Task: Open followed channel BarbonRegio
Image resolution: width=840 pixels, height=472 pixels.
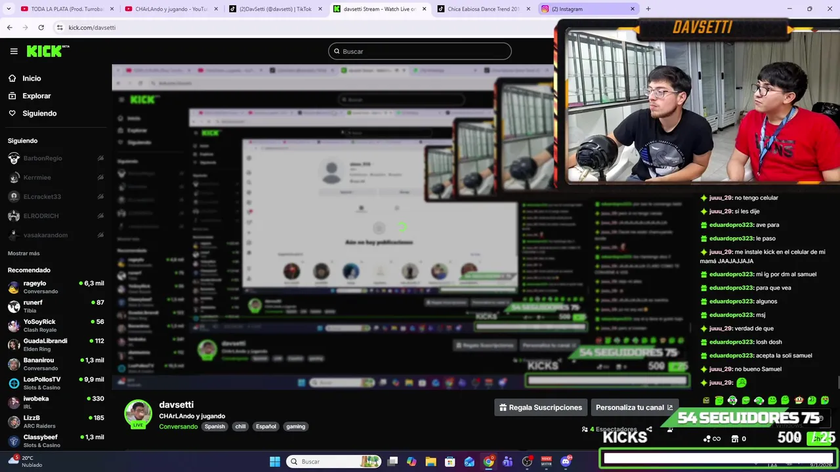Action: click(56, 158)
